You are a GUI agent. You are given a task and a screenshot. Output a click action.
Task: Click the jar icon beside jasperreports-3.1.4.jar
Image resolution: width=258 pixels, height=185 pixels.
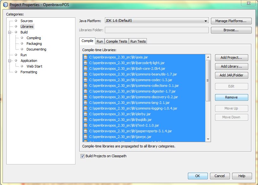86,131
